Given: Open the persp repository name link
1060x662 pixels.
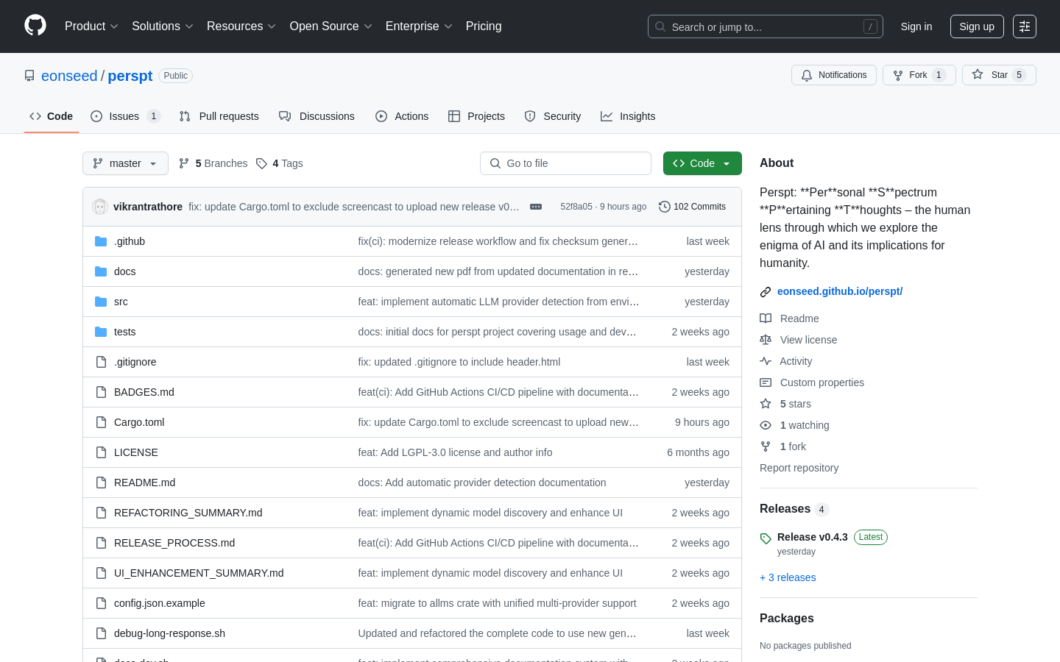Looking at the screenshot, I should pos(130,76).
